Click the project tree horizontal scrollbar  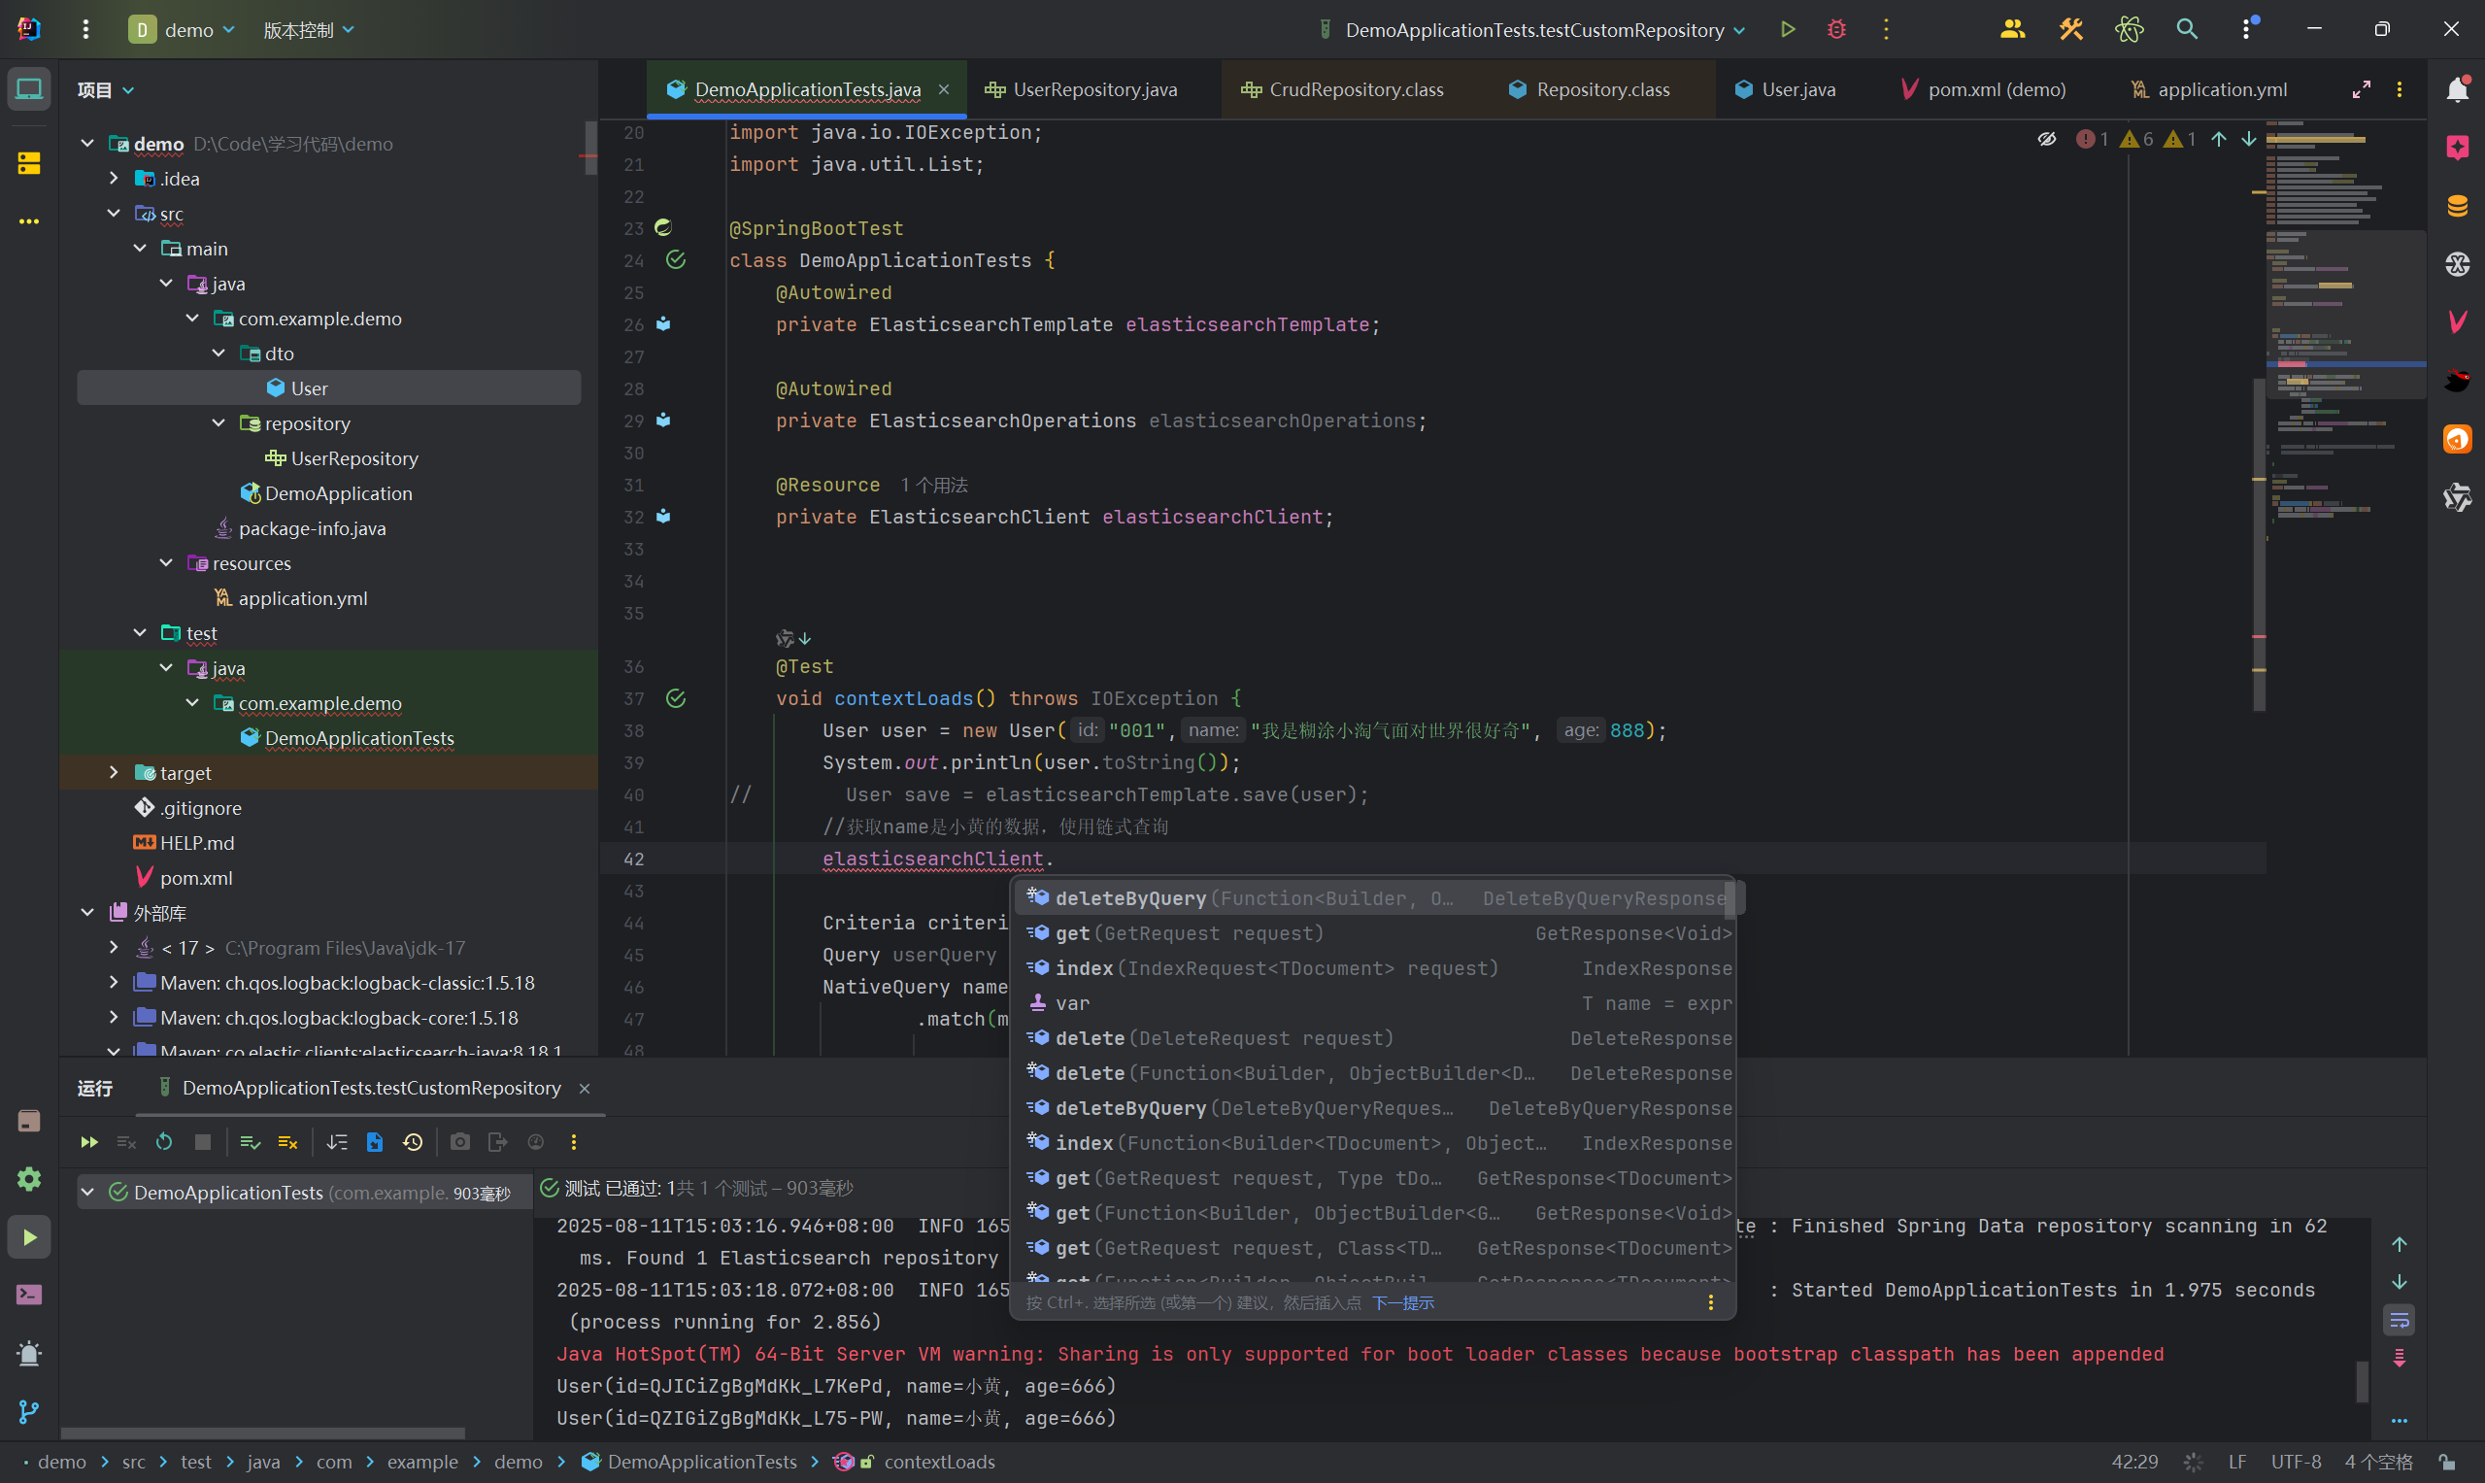pos(264,1432)
